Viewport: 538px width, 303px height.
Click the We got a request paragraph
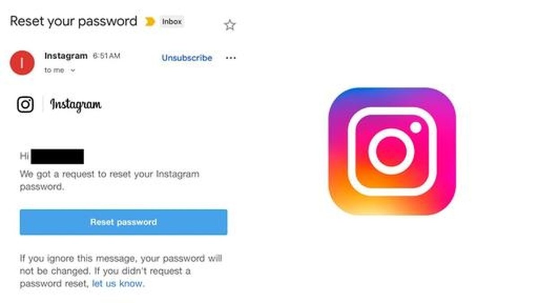click(x=109, y=180)
